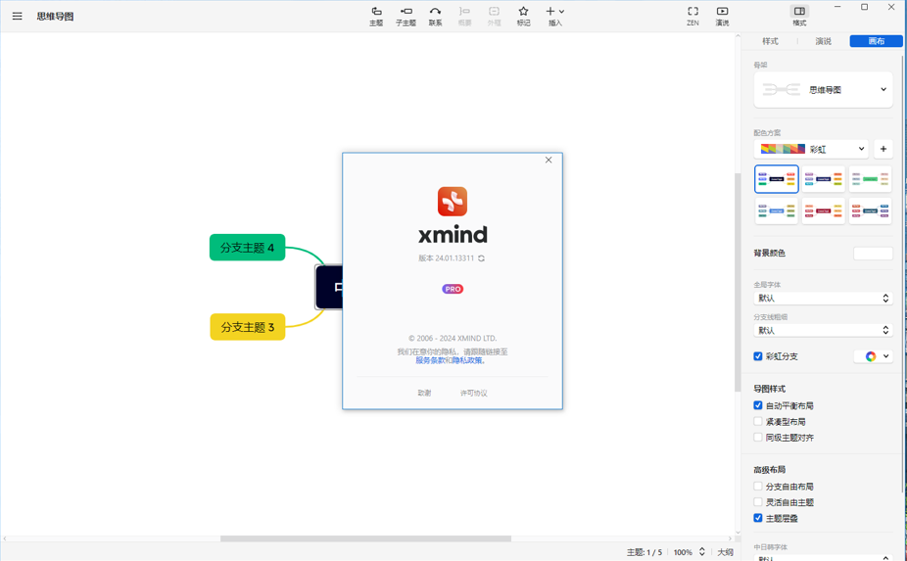Disable 主题层叠 checkbox
This screenshot has width=907, height=561.
(x=758, y=518)
